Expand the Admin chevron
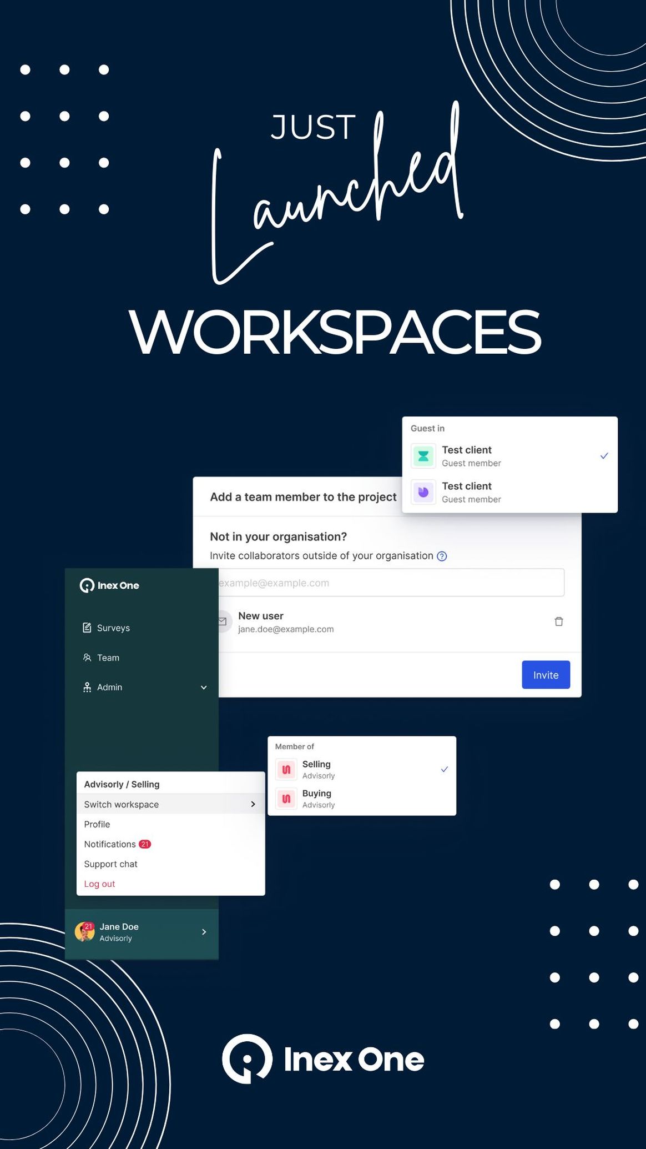The height and width of the screenshot is (1149, 646). coord(204,688)
